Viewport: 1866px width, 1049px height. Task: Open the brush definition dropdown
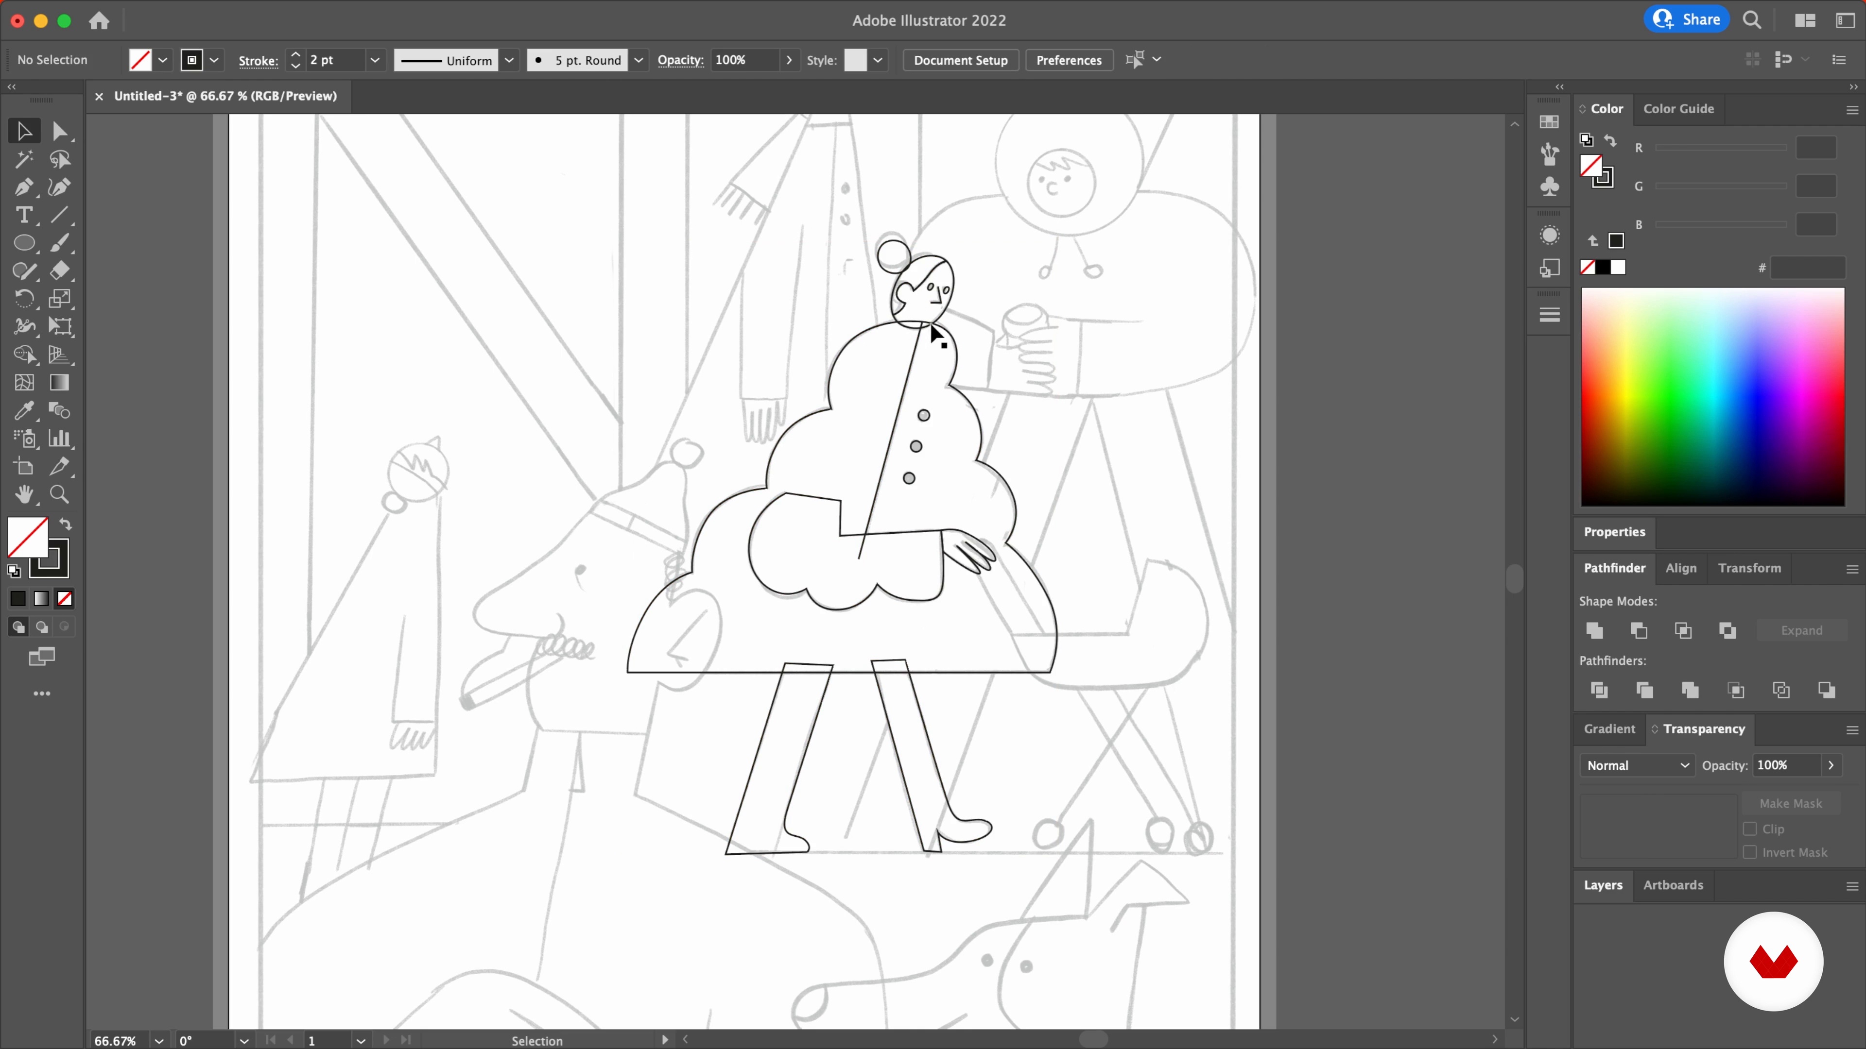[x=638, y=60]
